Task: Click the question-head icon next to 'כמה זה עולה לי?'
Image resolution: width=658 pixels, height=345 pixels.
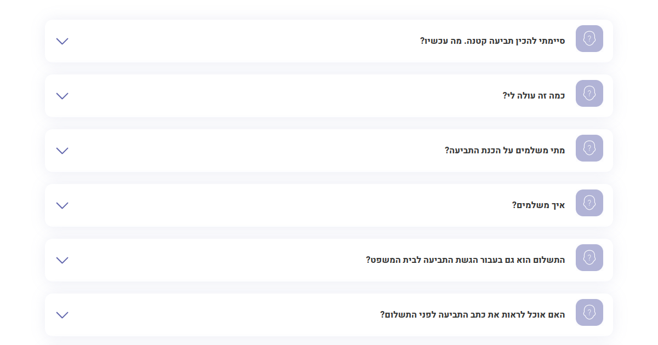Action: coord(589,93)
